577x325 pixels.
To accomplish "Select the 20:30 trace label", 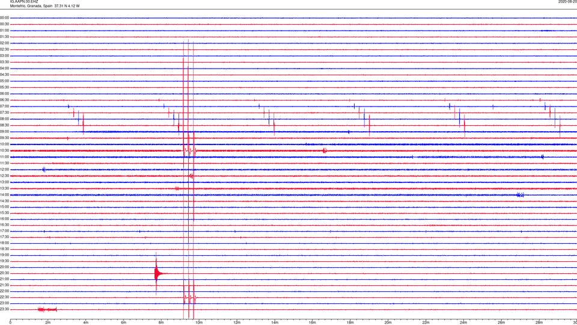I will tap(4, 273).
